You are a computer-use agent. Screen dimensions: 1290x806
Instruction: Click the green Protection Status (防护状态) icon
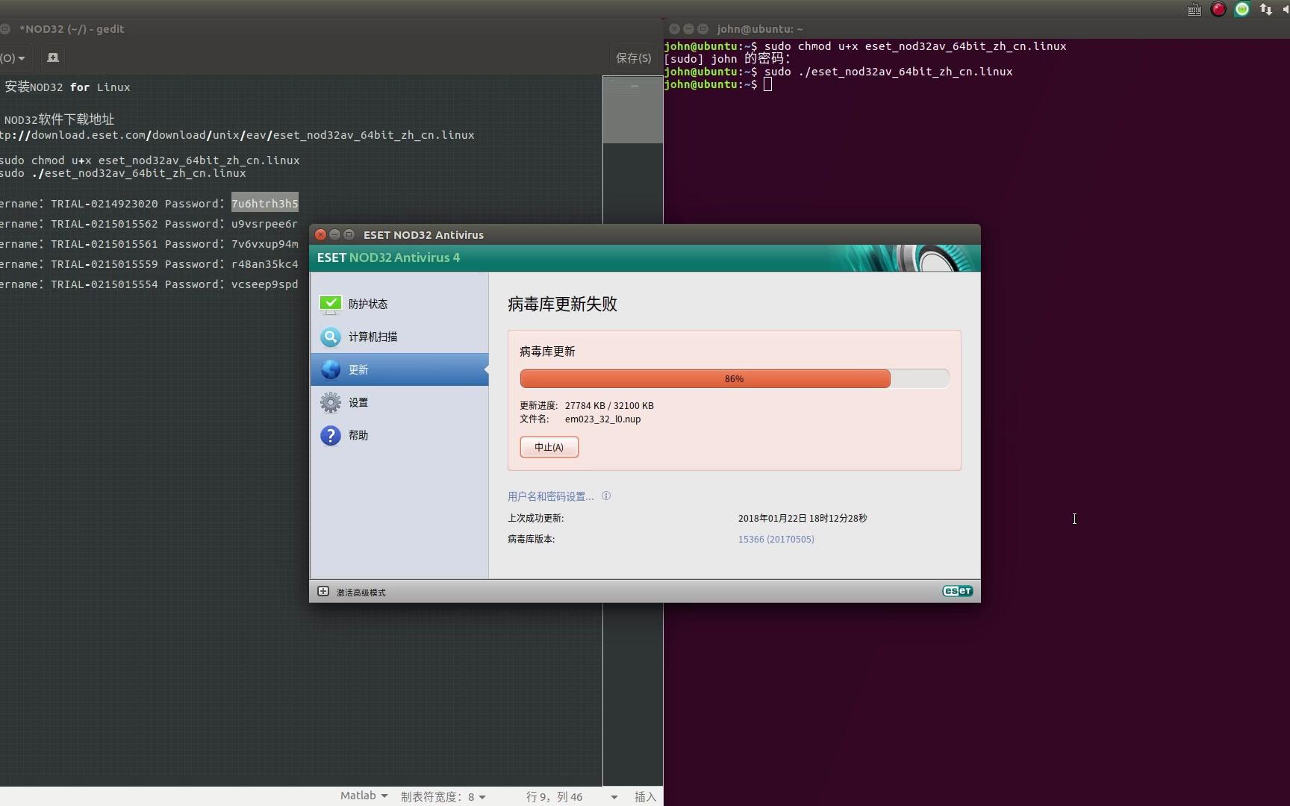(x=330, y=304)
